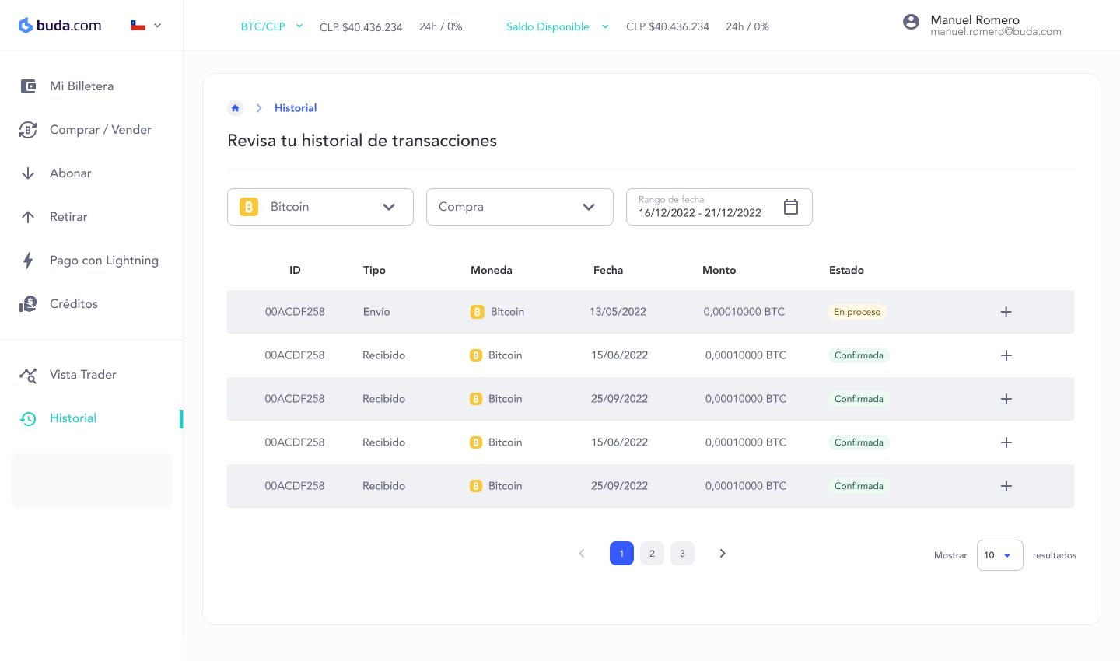Open the Mostrar 10 results dropdown
The width and height of the screenshot is (1120, 661).
coord(999,555)
